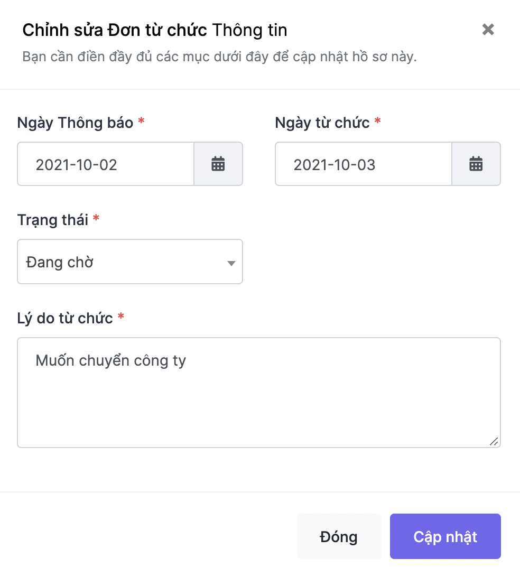The width and height of the screenshot is (520, 577).
Task: Click the red asterisk beside Lý do từ chức
Action: [120, 316]
